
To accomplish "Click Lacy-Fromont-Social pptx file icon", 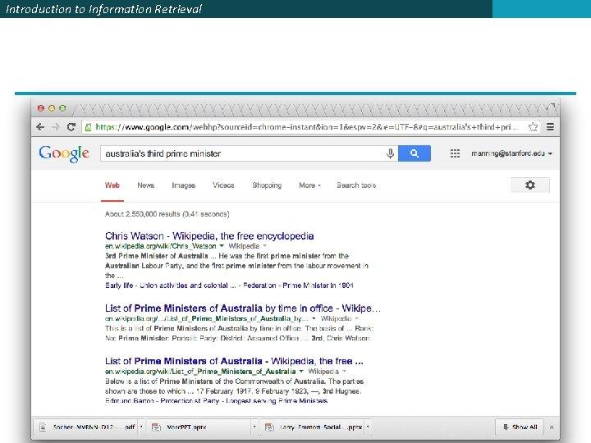I will coord(269,427).
